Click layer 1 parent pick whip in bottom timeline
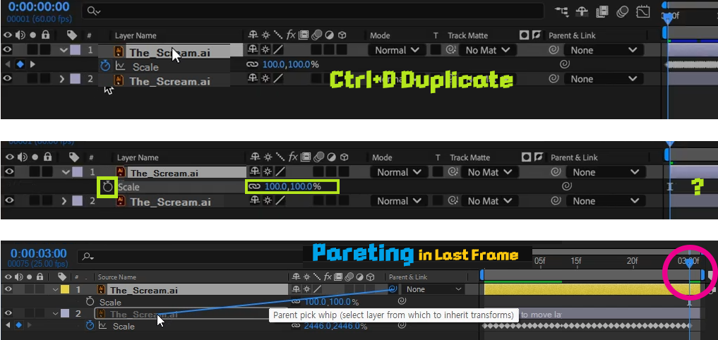Image resolution: width=718 pixels, height=340 pixels. (x=393, y=289)
